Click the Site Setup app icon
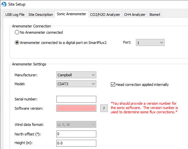The image size is (188, 149). [4, 4]
